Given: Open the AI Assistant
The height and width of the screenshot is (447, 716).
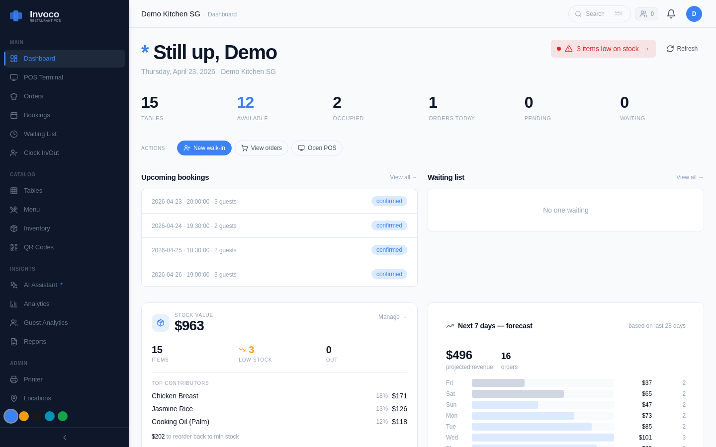Looking at the screenshot, I should click(x=41, y=285).
